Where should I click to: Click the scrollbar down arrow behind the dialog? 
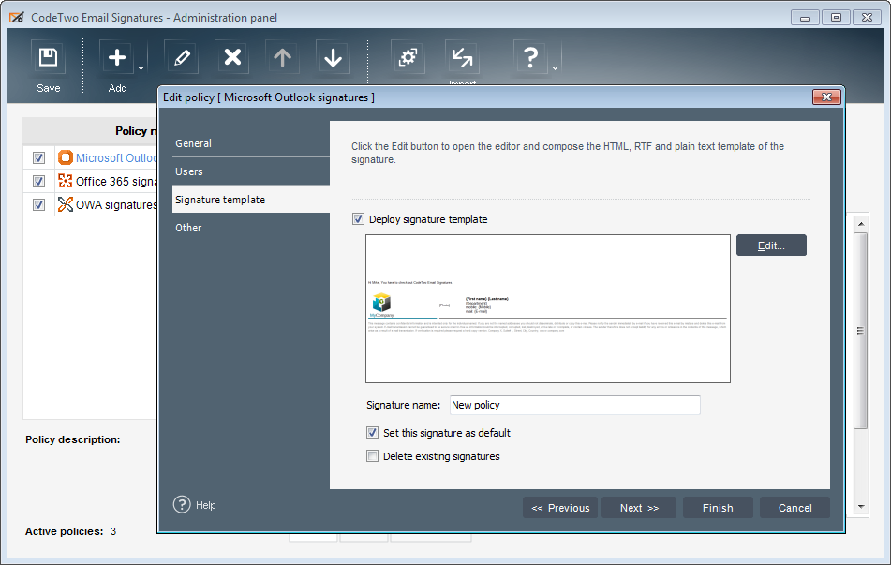(x=861, y=506)
